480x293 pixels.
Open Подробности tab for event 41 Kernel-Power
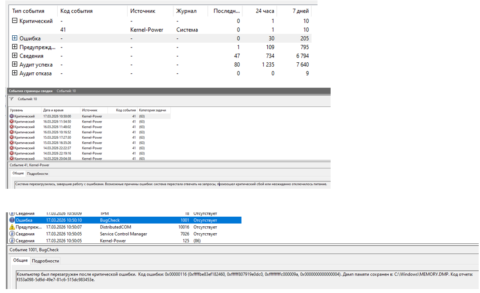coord(38,174)
